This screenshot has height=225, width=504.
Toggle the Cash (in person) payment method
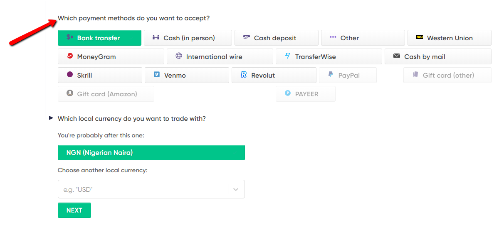click(188, 38)
